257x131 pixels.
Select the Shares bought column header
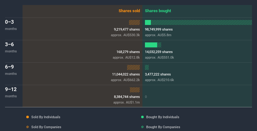tap(158, 11)
